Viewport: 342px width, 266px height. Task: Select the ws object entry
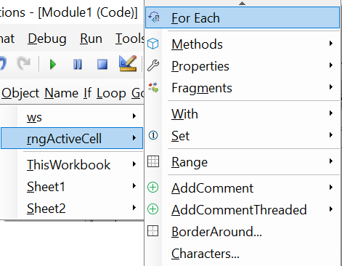[72, 117]
